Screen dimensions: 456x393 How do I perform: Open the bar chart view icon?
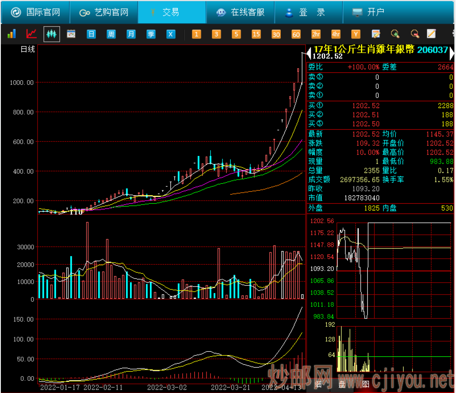pos(11,34)
